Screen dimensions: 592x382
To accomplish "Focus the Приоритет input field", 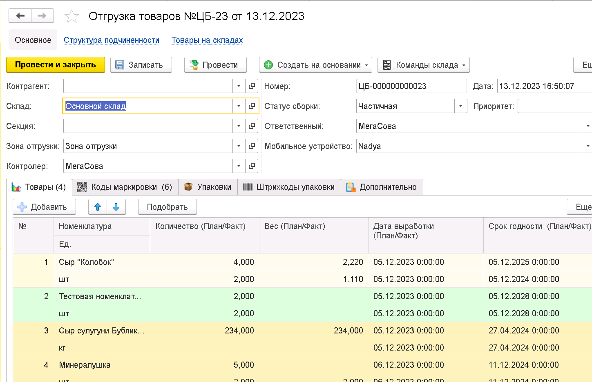I will [555, 106].
